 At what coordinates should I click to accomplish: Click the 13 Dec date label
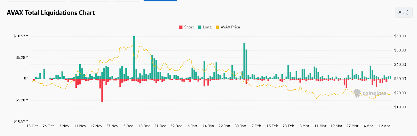(144, 126)
